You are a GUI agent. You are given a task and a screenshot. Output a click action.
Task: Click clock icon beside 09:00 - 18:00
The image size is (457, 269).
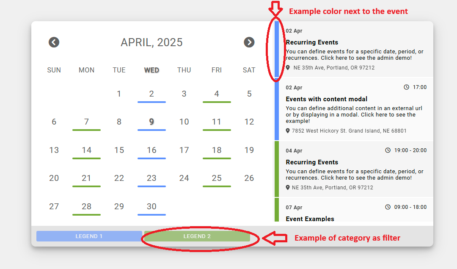tap(388, 207)
